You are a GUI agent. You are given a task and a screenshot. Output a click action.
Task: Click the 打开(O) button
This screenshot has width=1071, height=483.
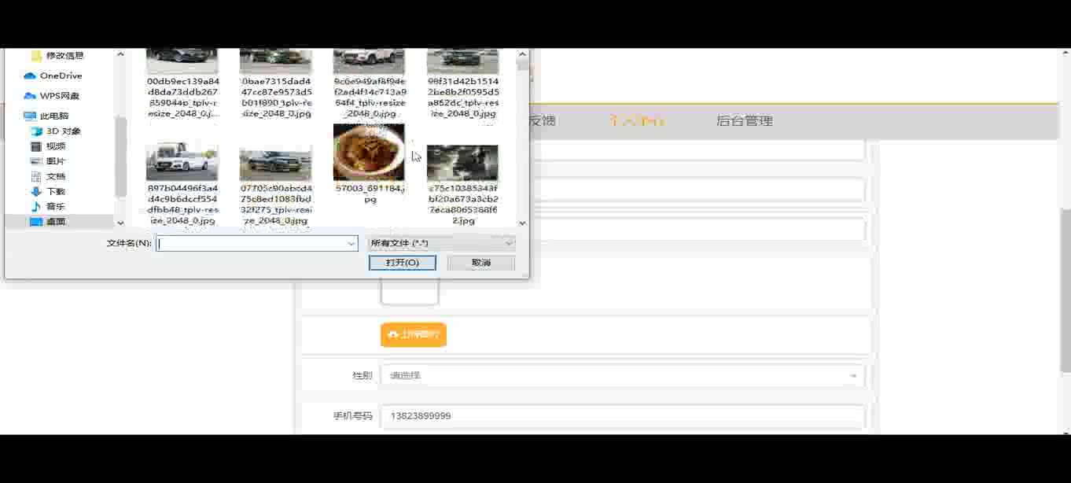pos(403,263)
